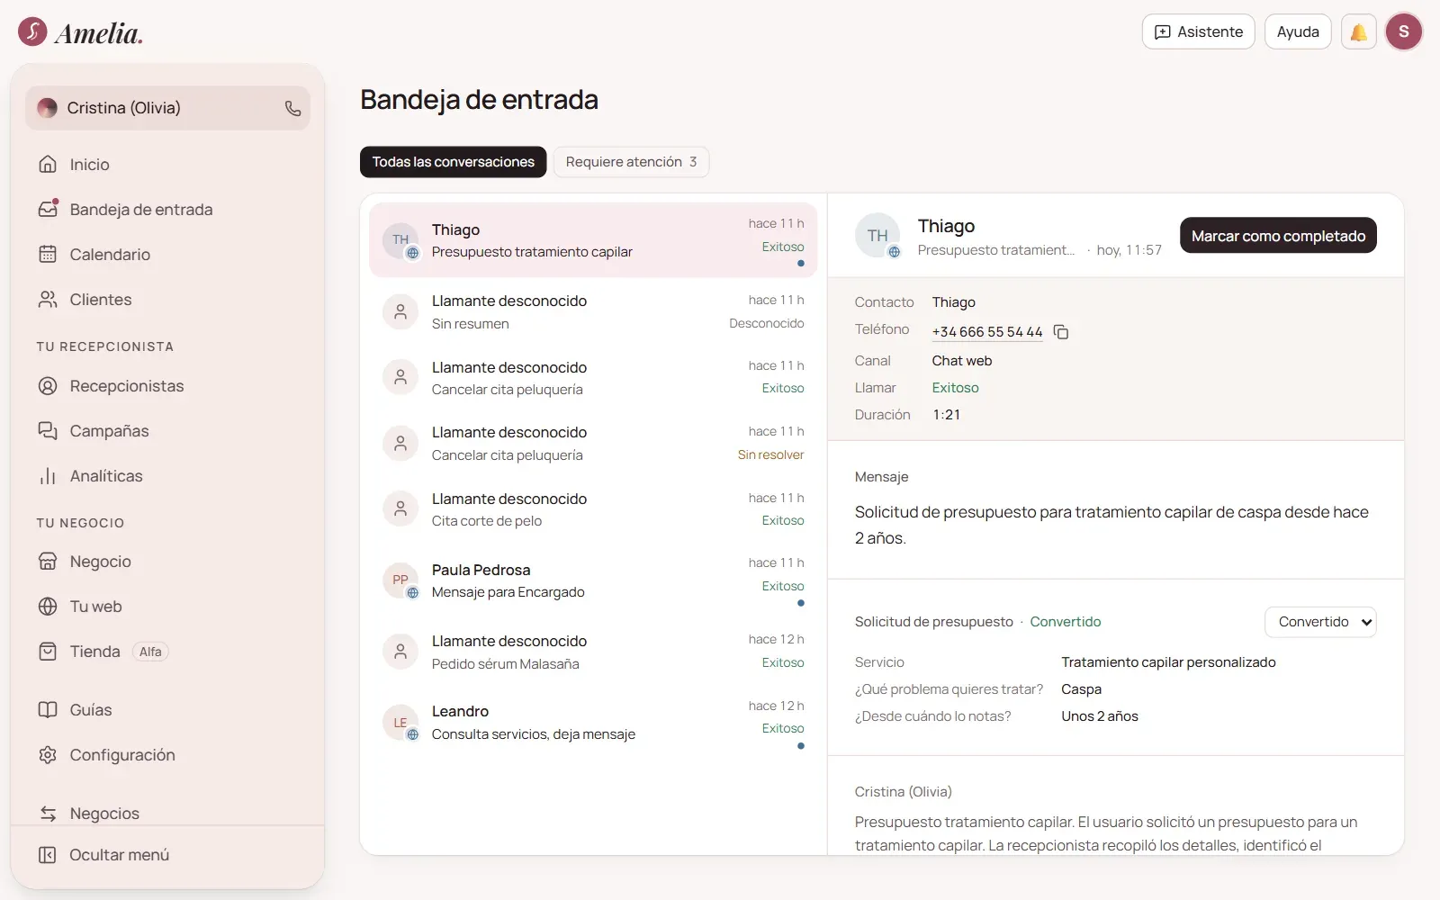Click the Alfa badge next to Tienda

pyautogui.click(x=150, y=652)
